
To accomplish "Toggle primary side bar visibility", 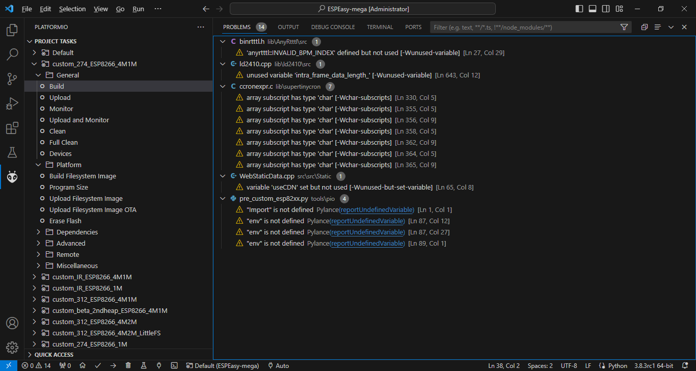I will (579, 9).
